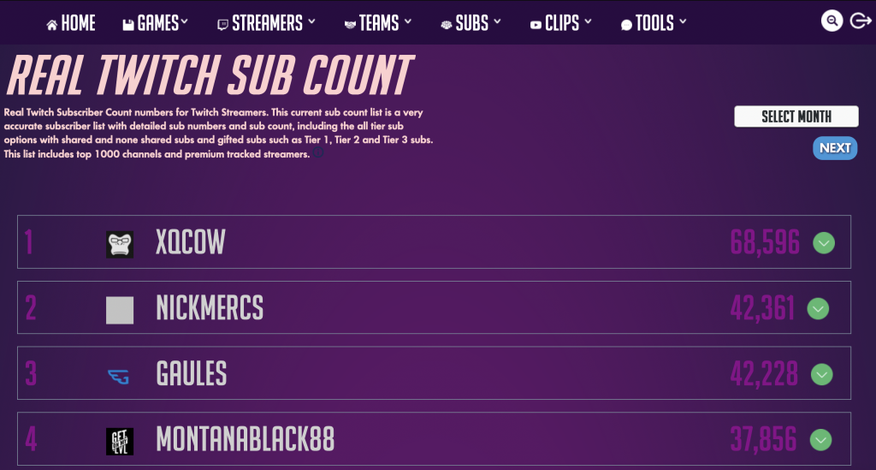Viewport: 876px width, 470px height.
Task: Expand xQcOW's sub details green chevron
Action: [824, 243]
